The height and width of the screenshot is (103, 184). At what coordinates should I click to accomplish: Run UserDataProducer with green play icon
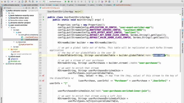pos(66,2)
